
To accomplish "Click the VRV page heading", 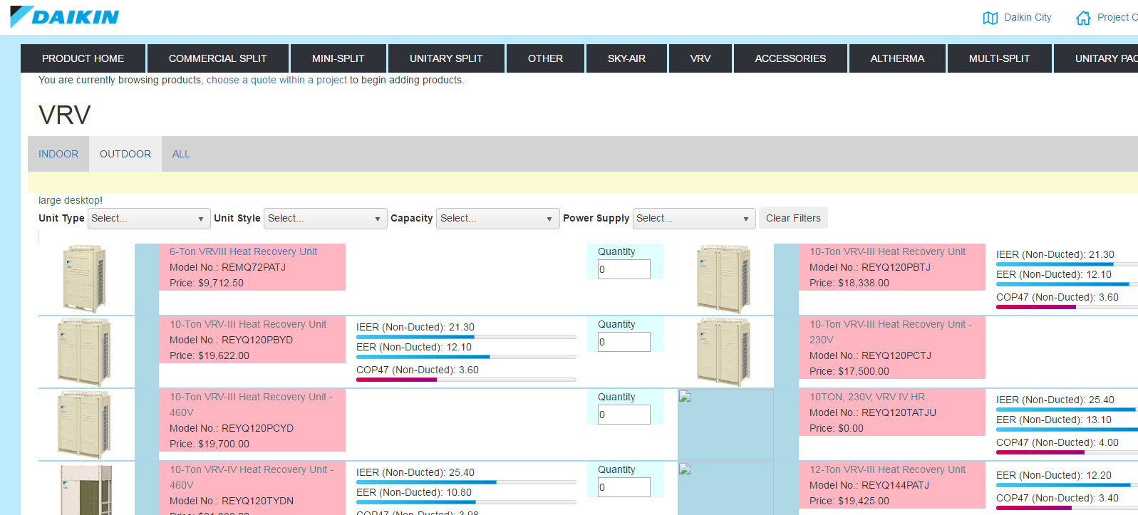I will pos(65,115).
